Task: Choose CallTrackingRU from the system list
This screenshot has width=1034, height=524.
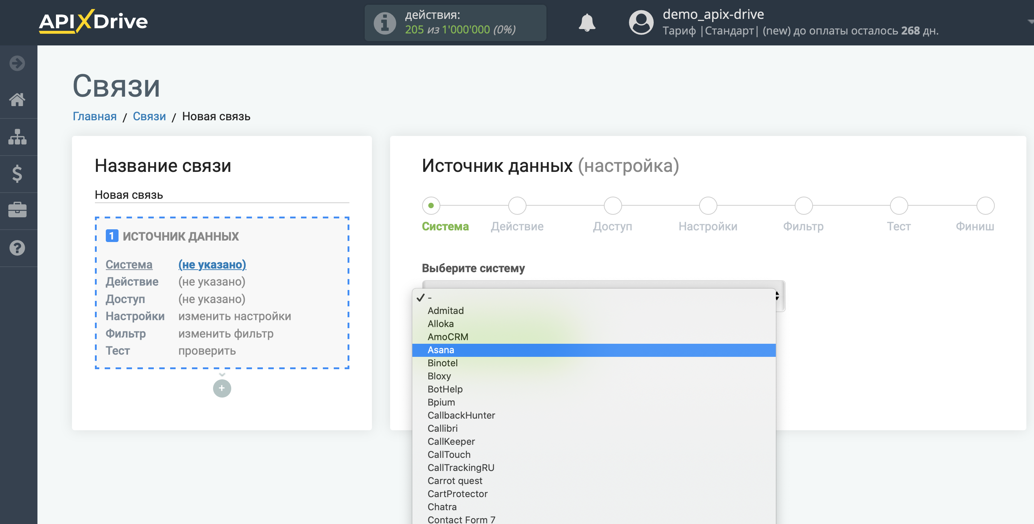Action: (x=594, y=468)
